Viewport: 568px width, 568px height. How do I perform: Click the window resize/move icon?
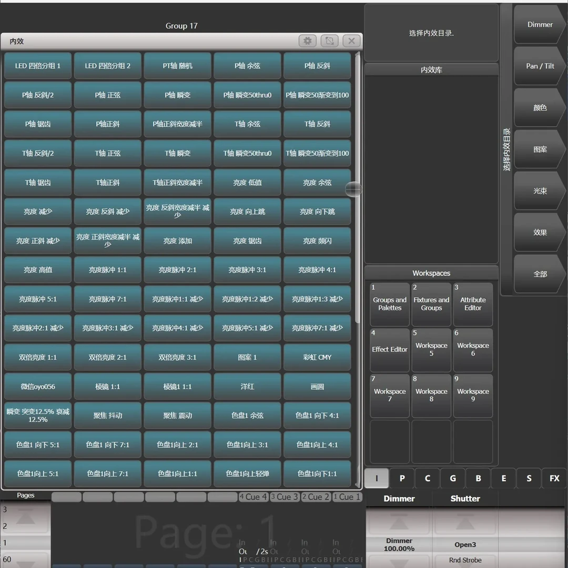point(330,40)
